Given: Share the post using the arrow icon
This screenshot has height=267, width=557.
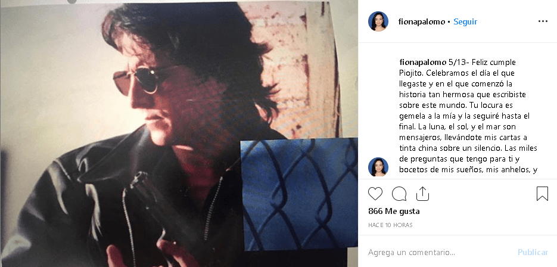Looking at the screenshot, I should pos(422,194).
